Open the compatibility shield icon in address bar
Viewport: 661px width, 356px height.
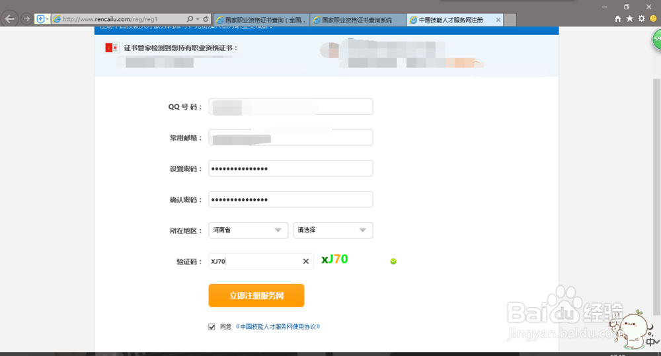point(40,19)
